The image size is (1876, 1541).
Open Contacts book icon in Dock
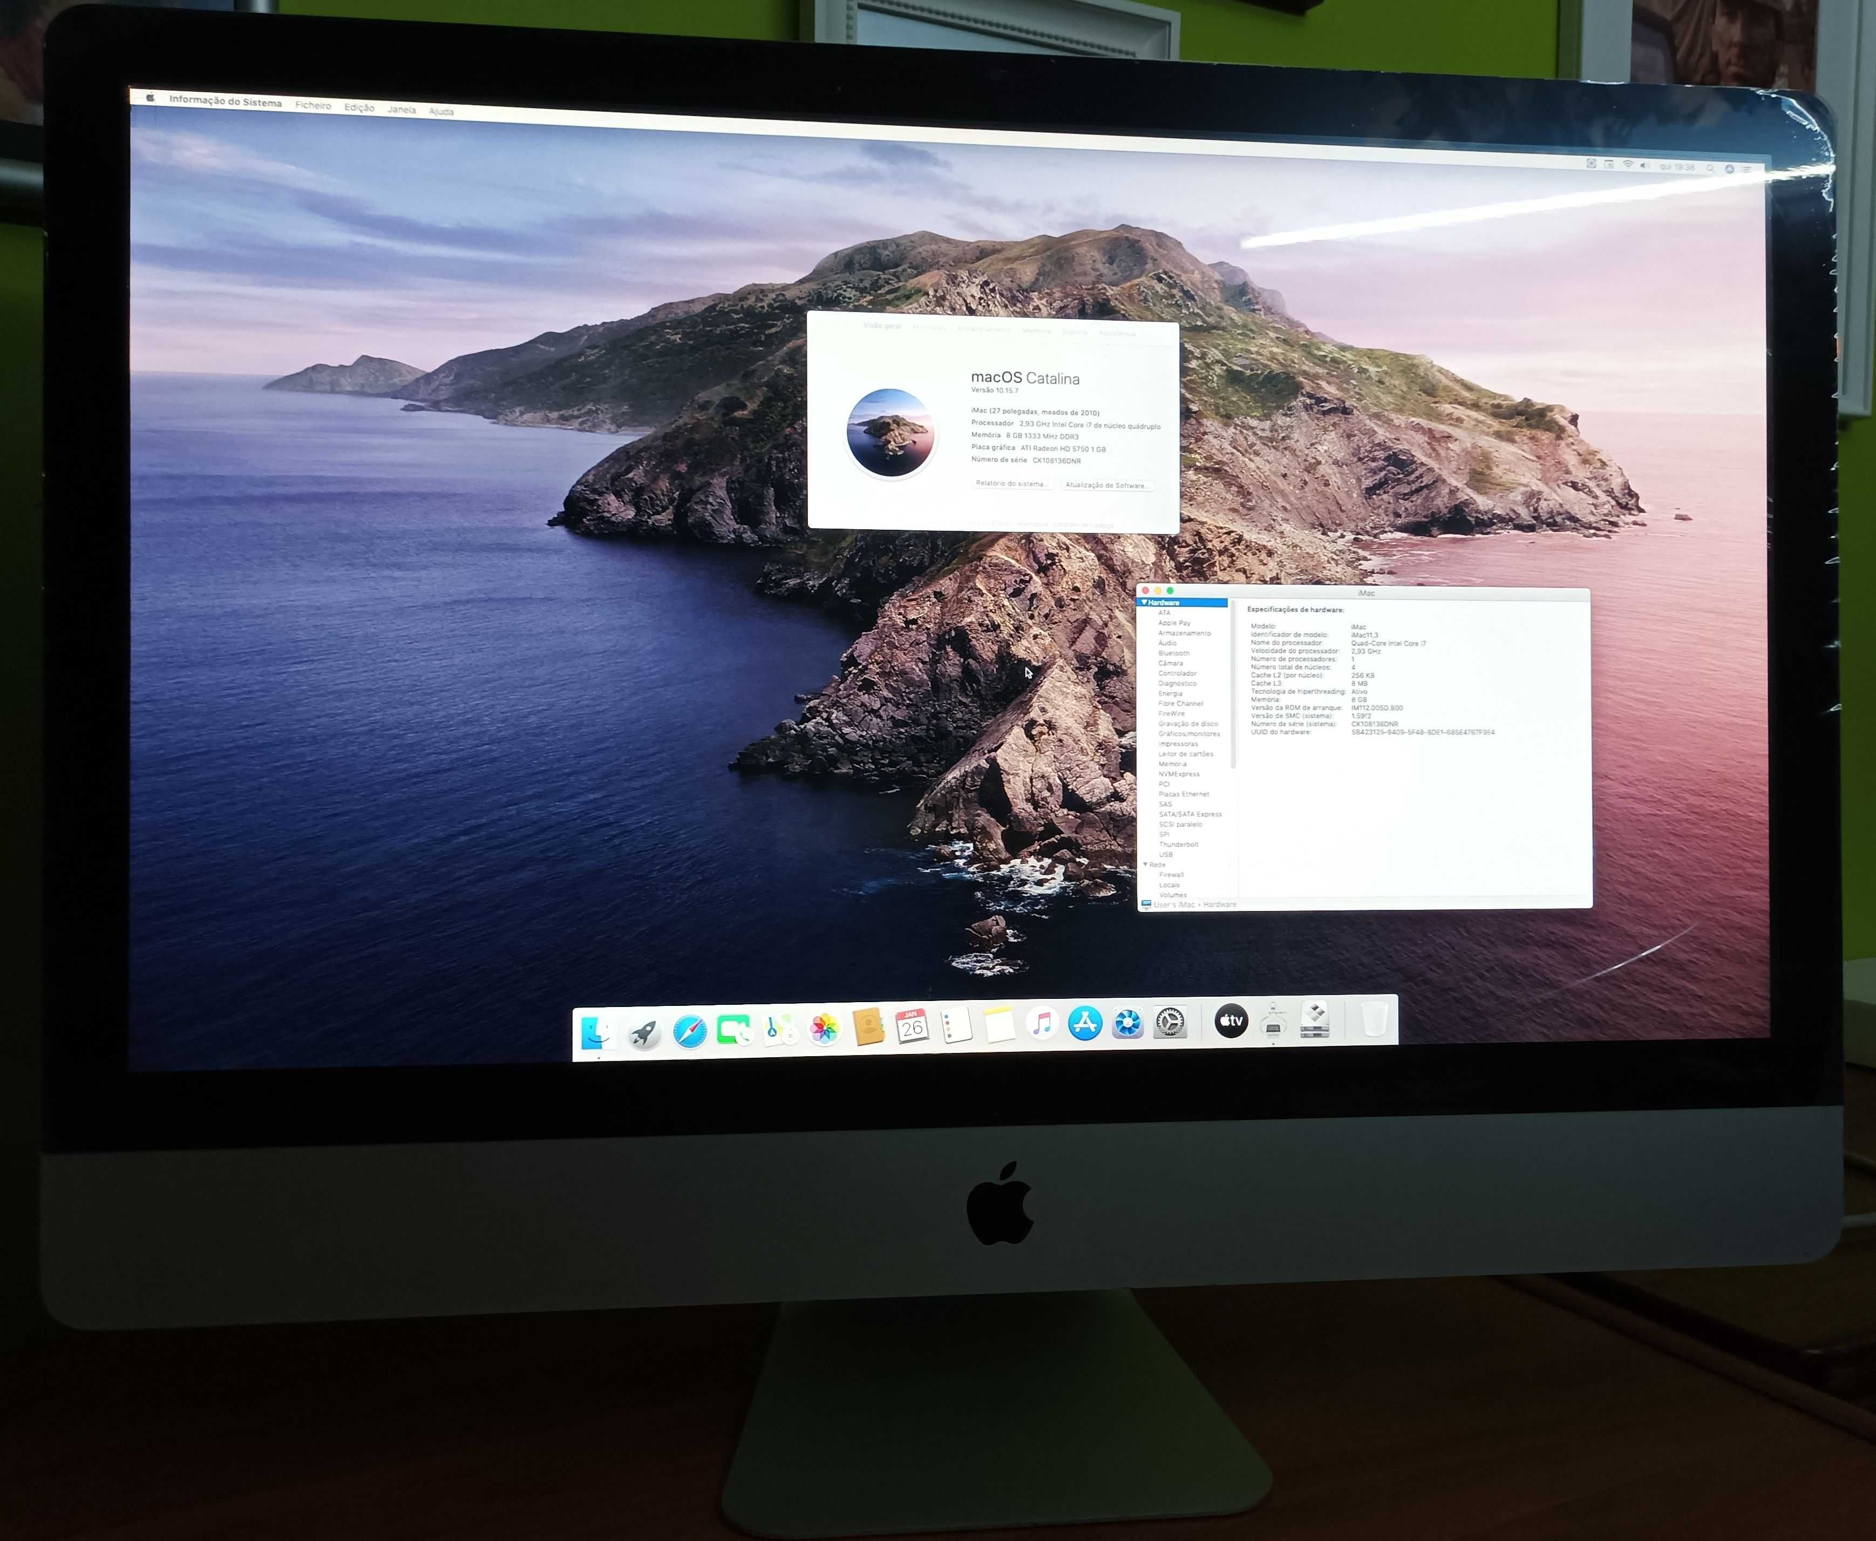(x=868, y=1027)
